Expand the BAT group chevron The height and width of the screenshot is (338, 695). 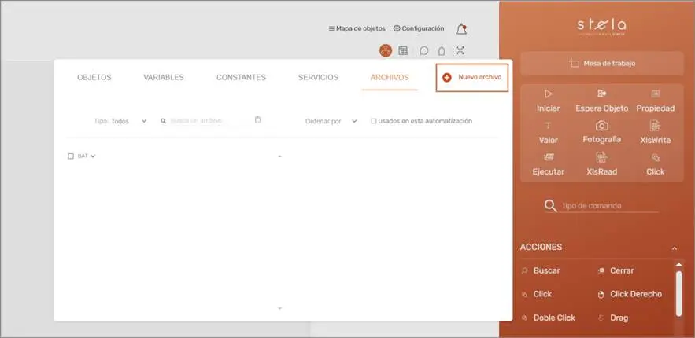(x=93, y=156)
